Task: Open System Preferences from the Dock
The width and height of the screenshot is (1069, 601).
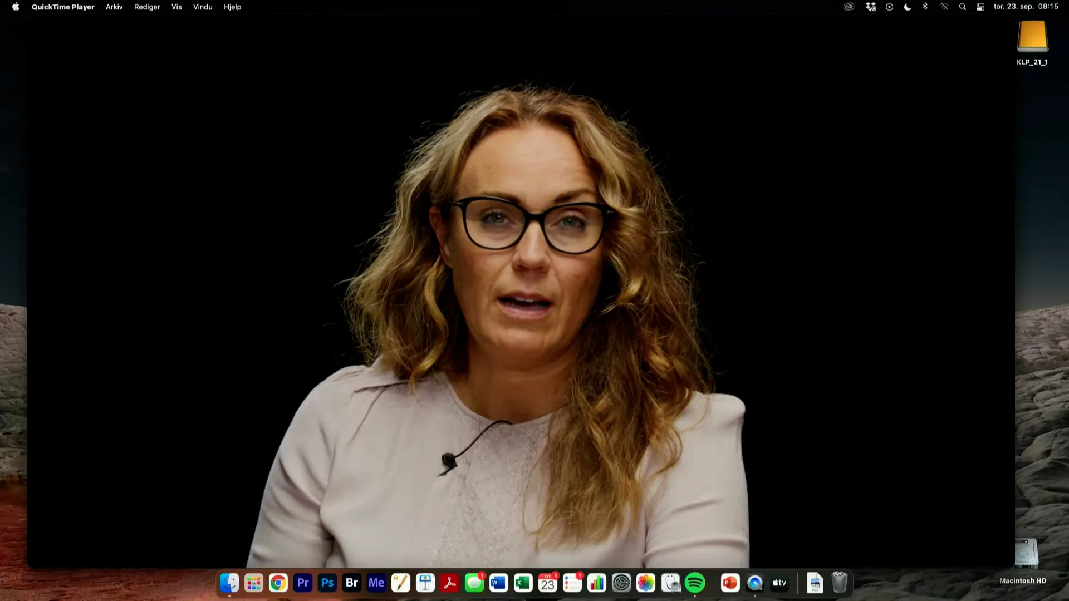Action: [x=621, y=583]
